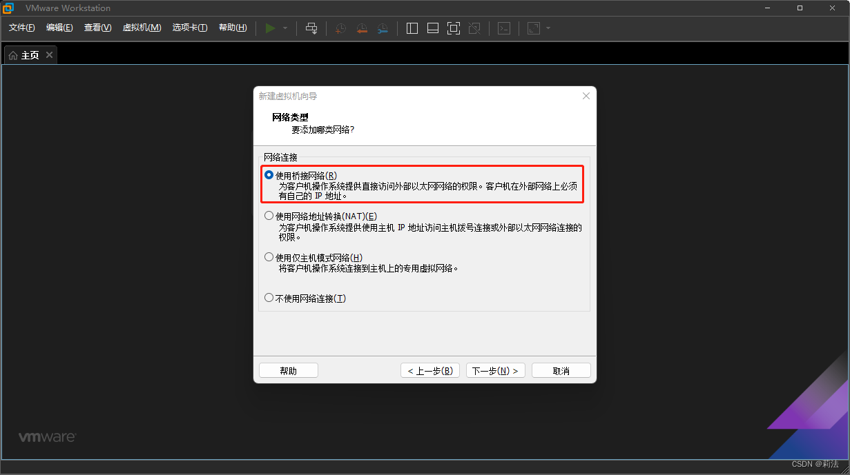This screenshot has height=475, width=850.
Task: Open the 编辑(E) menu
Action: pyautogui.click(x=59, y=28)
